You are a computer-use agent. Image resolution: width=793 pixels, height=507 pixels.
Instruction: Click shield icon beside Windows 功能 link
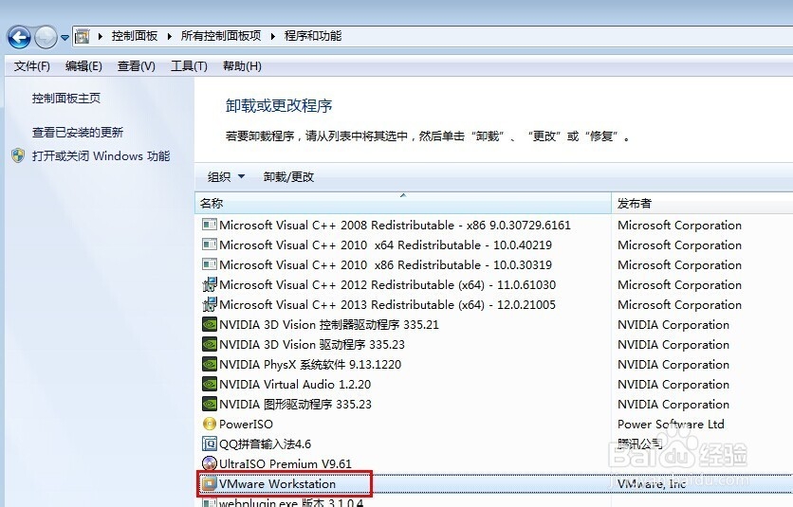pyautogui.click(x=18, y=155)
